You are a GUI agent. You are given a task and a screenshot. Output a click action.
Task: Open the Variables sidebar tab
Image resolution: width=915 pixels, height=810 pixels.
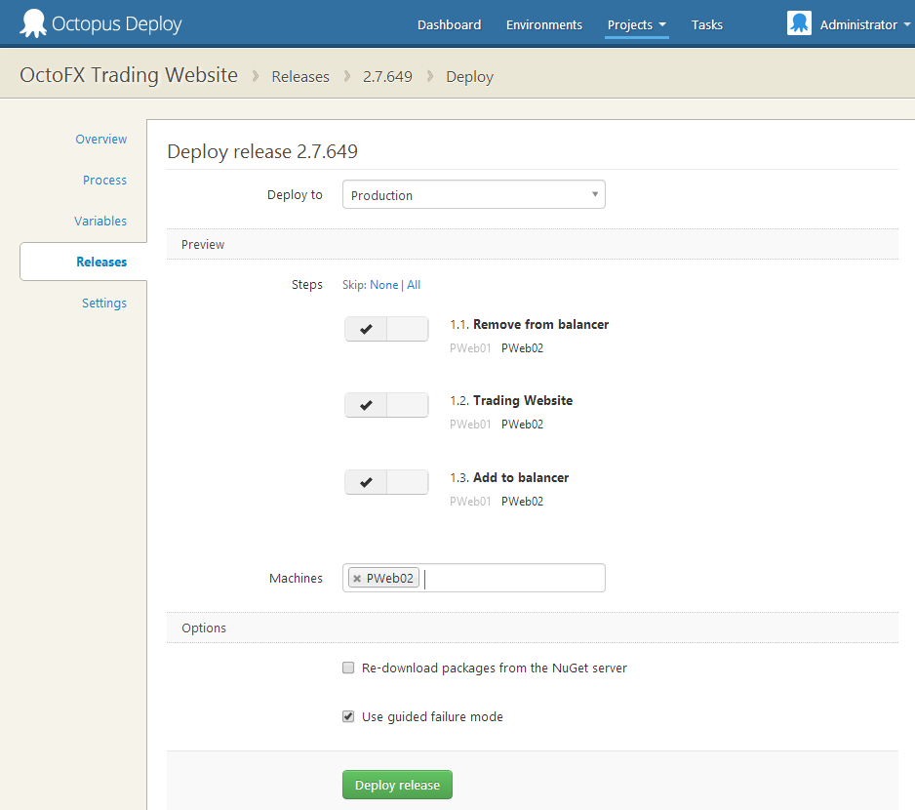[x=100, y=222]
